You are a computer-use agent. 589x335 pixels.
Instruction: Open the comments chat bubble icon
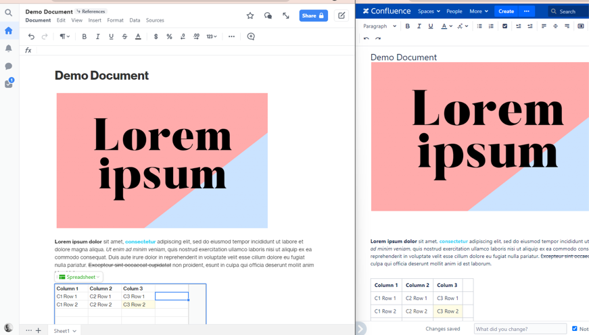coord(268,16)
